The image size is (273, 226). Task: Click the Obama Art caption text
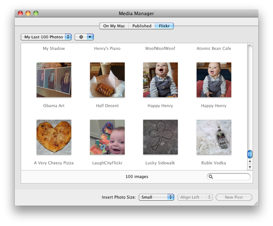54,106
